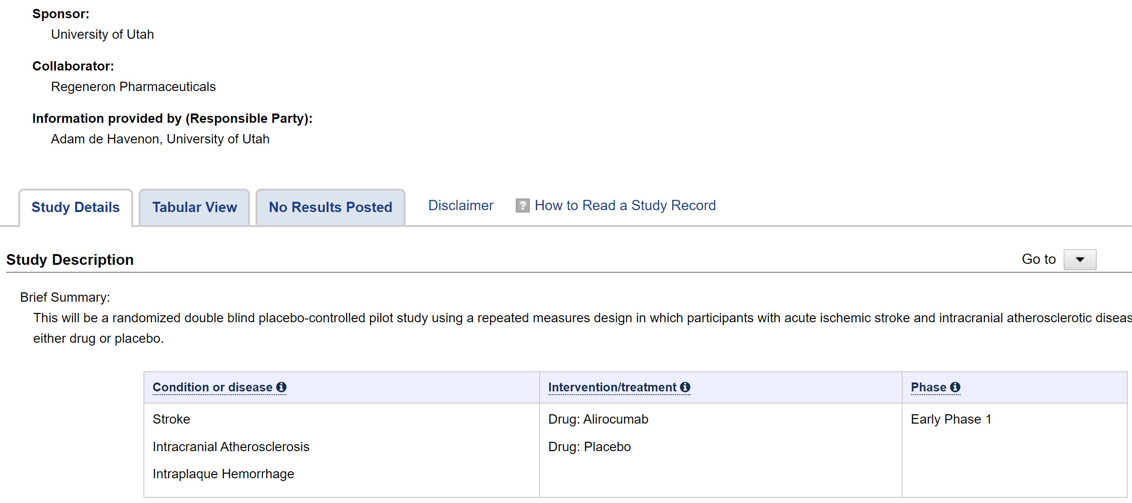Image resolution: width=1132 pixels, height=503 pixels.
Task: Open How to Read a Study Record
Action: click(x=625, y=205)
